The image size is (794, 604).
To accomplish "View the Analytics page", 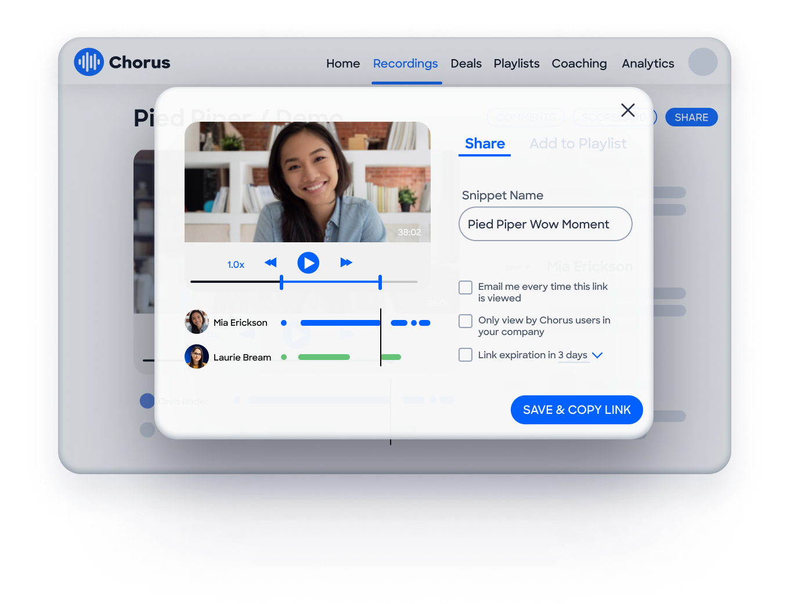I will pyautogui.click(x=648, y=63).
